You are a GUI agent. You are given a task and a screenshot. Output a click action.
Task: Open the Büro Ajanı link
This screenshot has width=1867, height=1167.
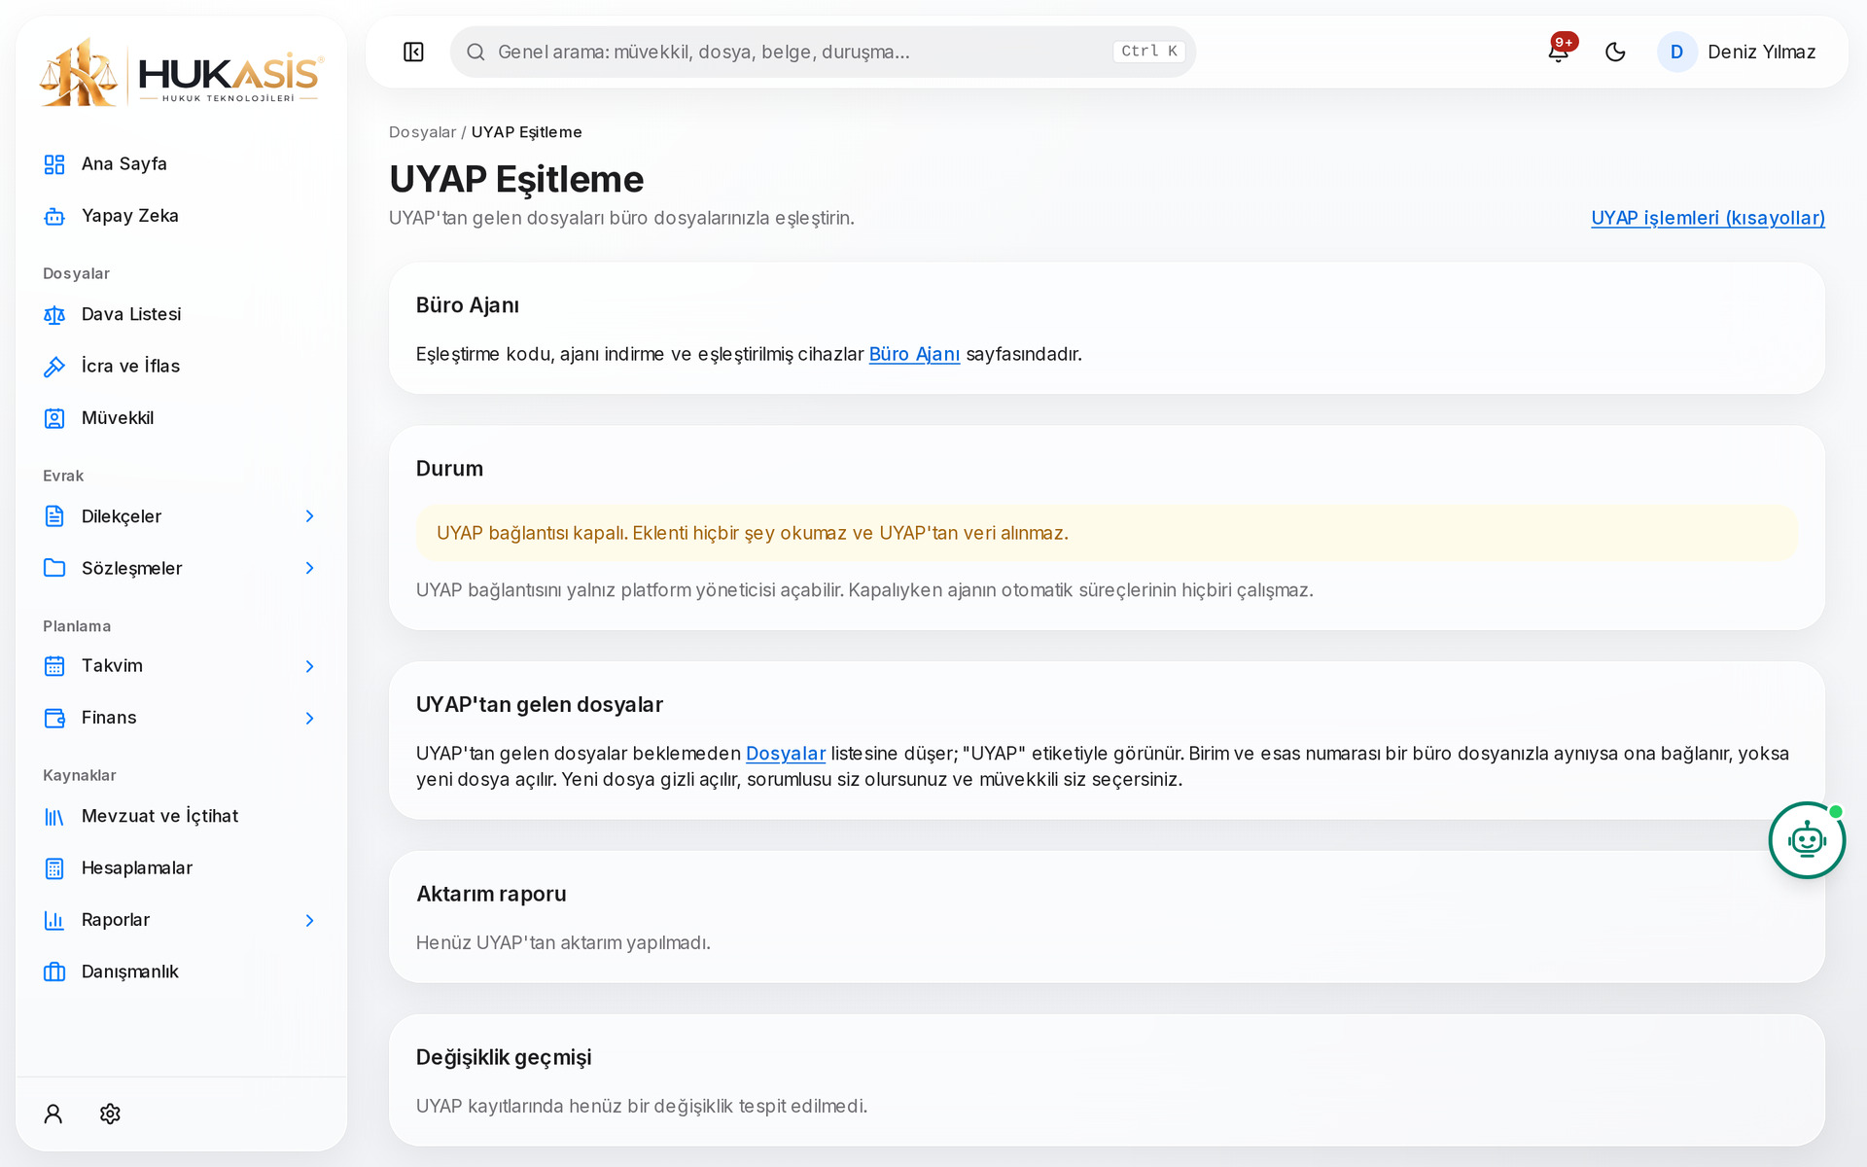pyautogui.click(x=914, y=354)
